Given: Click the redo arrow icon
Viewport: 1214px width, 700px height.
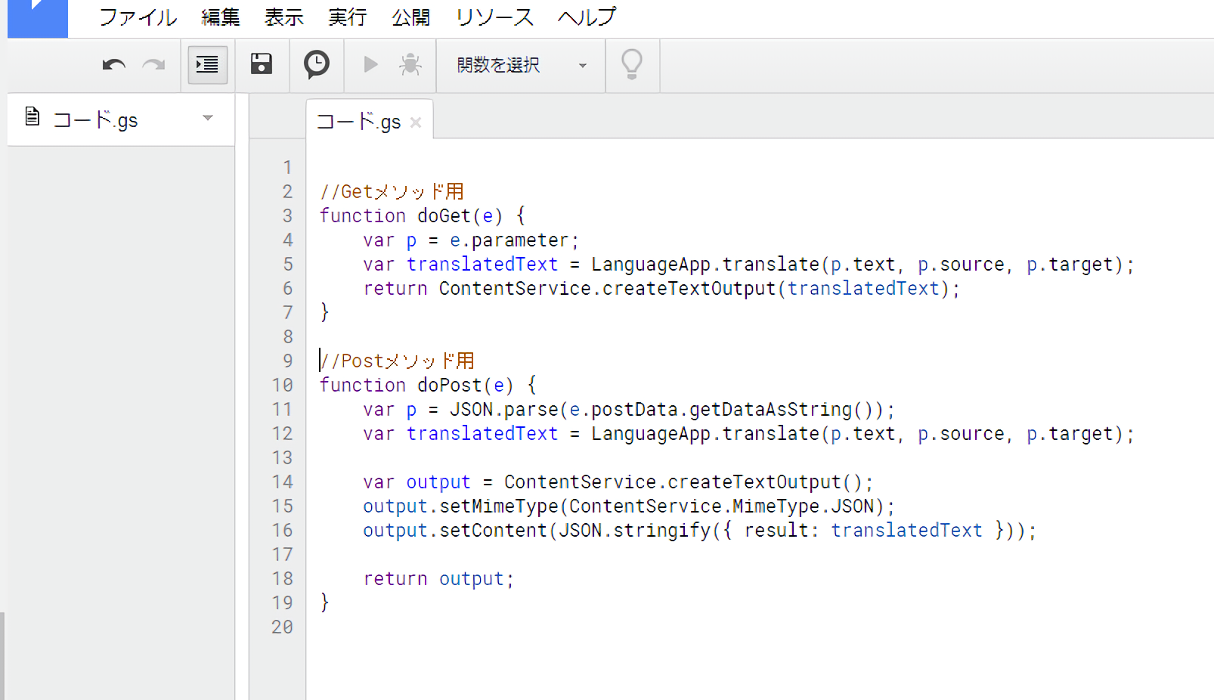Looking at the screenshot, I should (x=154, y=65).
